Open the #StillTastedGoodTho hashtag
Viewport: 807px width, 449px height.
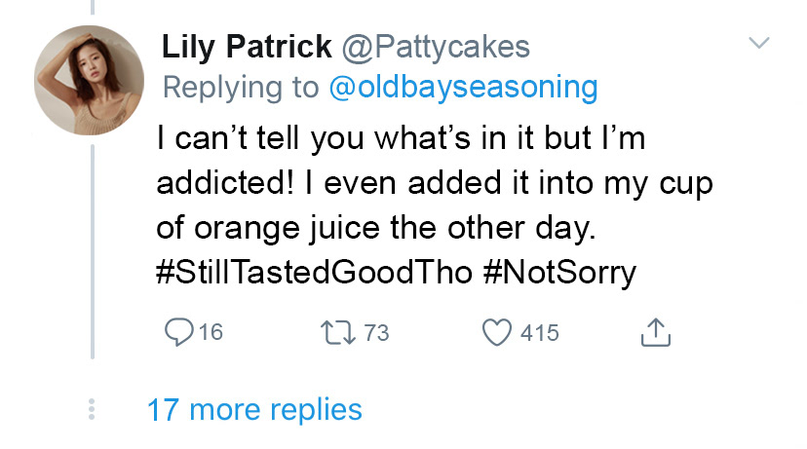(314, 272)
